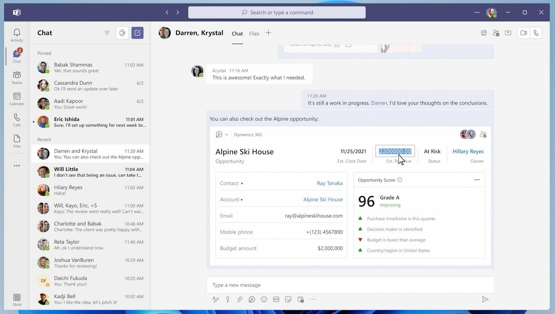
Task: Open the Files section in sidebar
Action: point(17,141)
